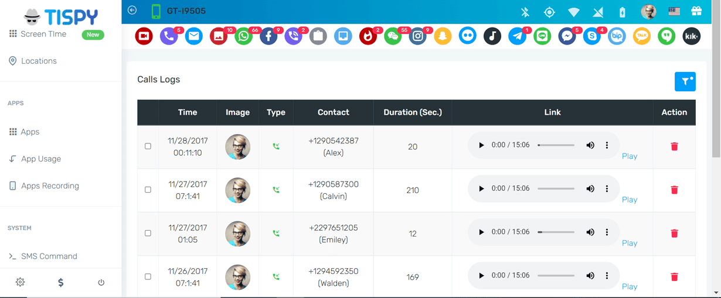Open the Skype icon

[592, 36]
